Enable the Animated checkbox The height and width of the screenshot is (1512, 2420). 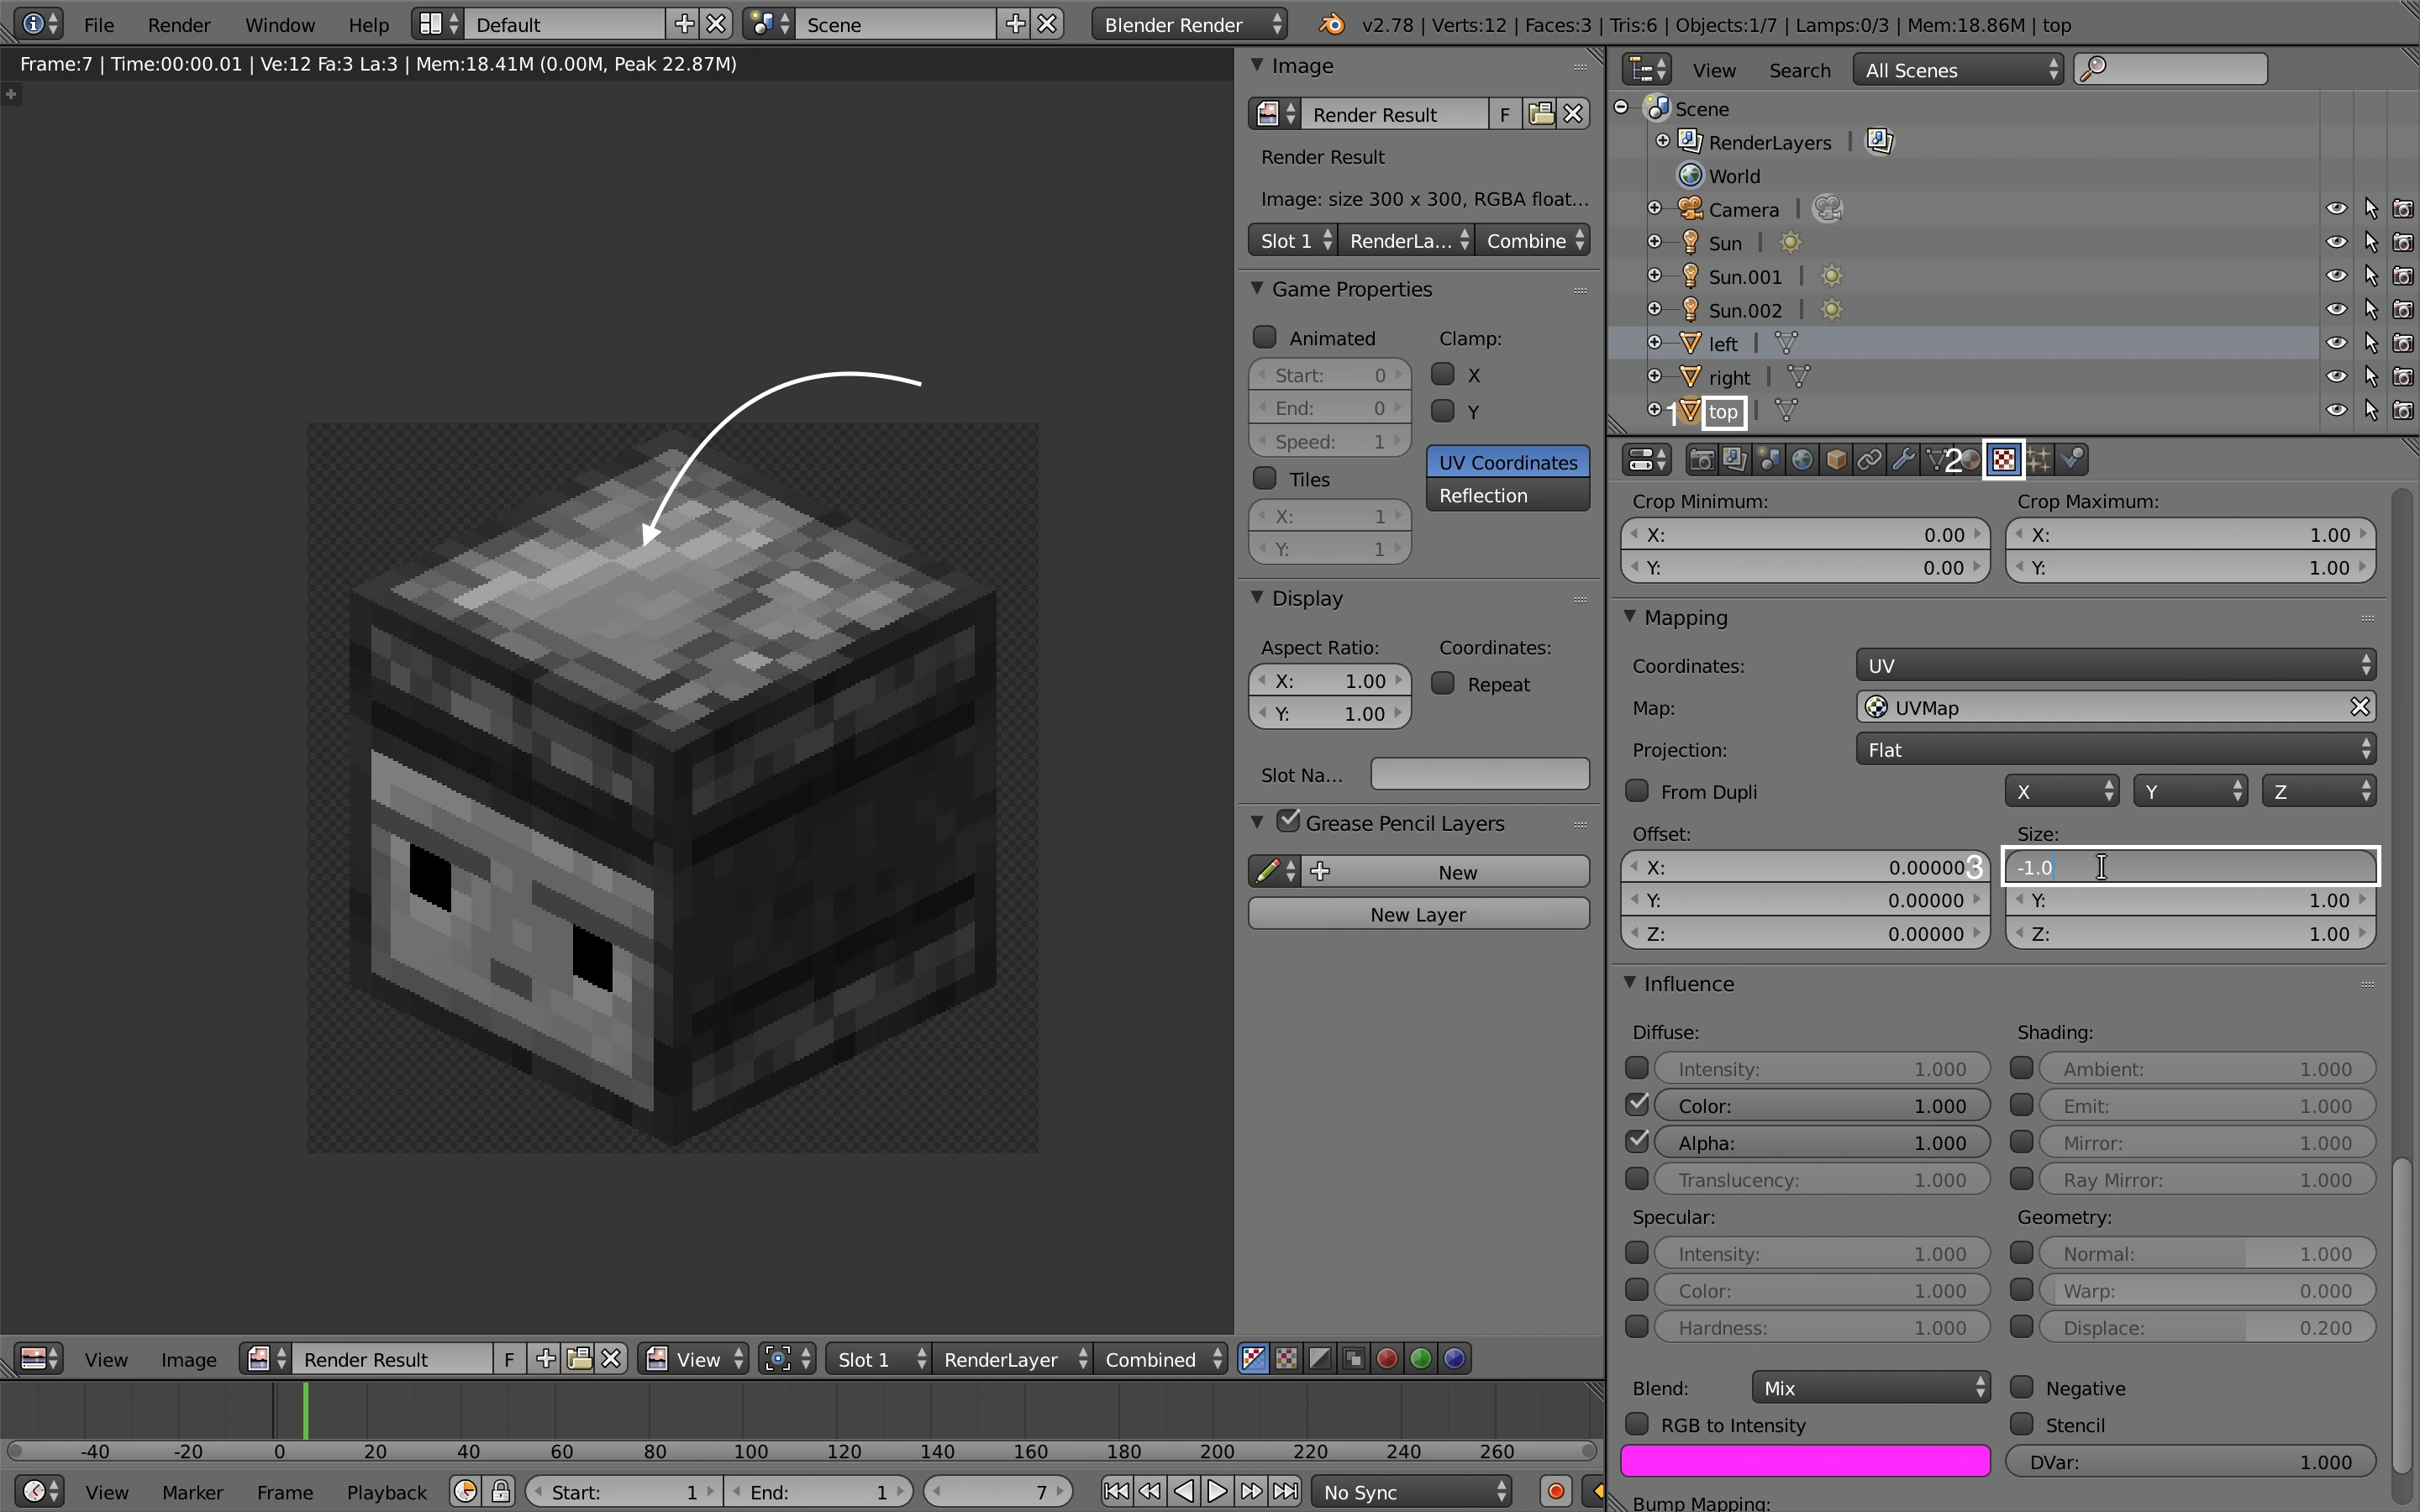tap(1265, 338)
